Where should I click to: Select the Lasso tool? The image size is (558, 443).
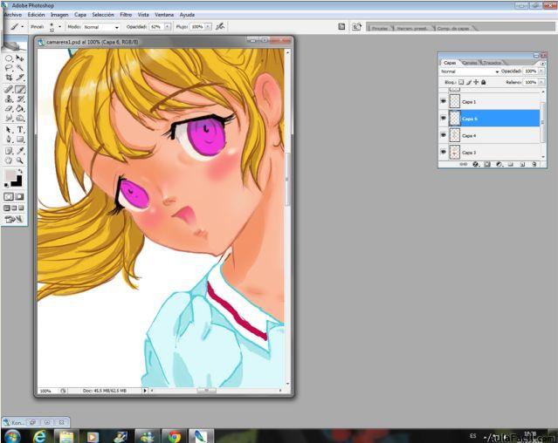[x=9, y=67]
